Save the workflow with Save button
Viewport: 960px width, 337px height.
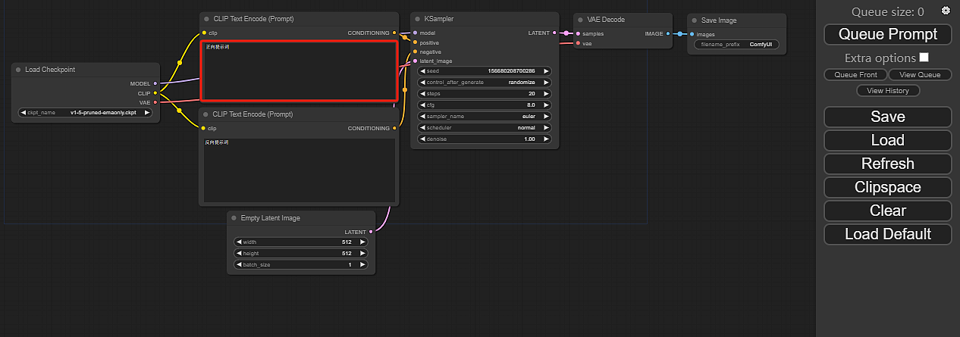887,117
